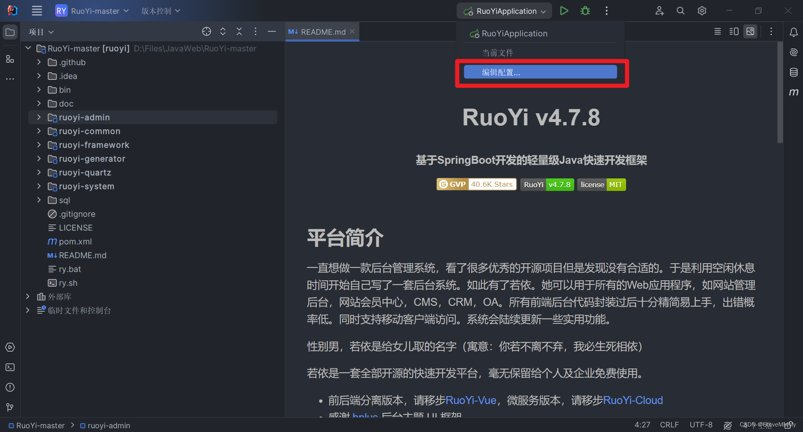This screenshot has width=803, height=432.
Task: Select ry.bat file
Action: tap(70, 269)
